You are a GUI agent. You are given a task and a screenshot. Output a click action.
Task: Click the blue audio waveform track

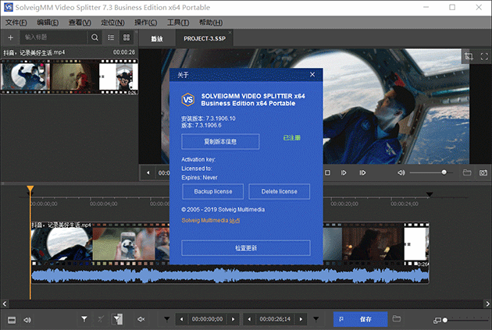[x=230, y=276]
